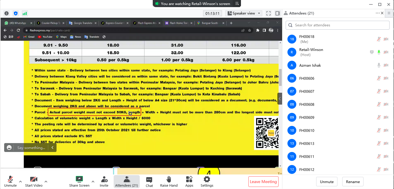
Task: Click the Azman Ishak avatar
Action: coord(292,65)
